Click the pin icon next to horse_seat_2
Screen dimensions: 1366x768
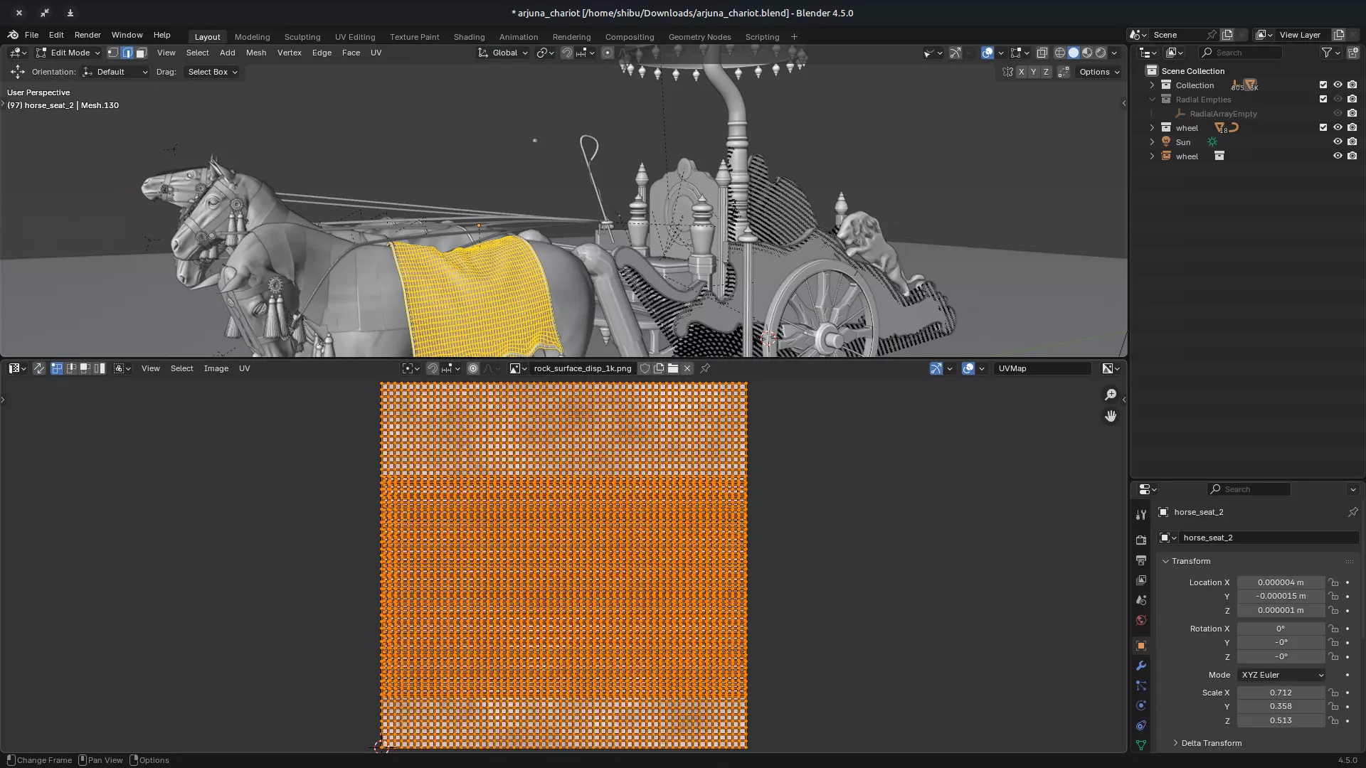pyautogui.click(x=1352, y=512)
